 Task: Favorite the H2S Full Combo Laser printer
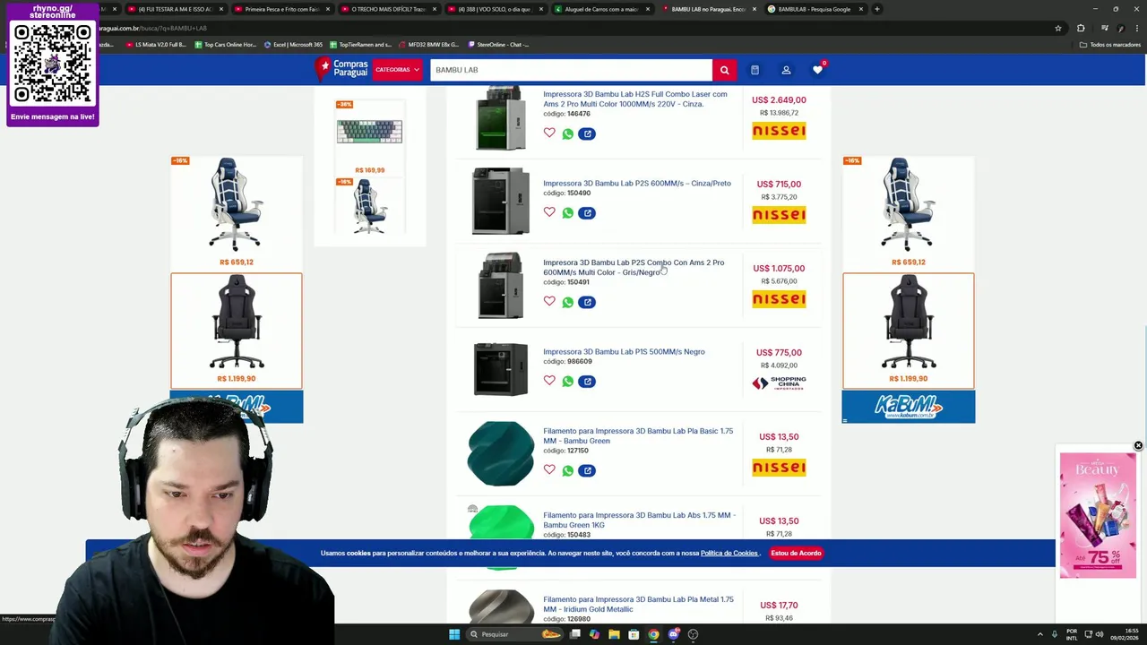tap(549, 133)
